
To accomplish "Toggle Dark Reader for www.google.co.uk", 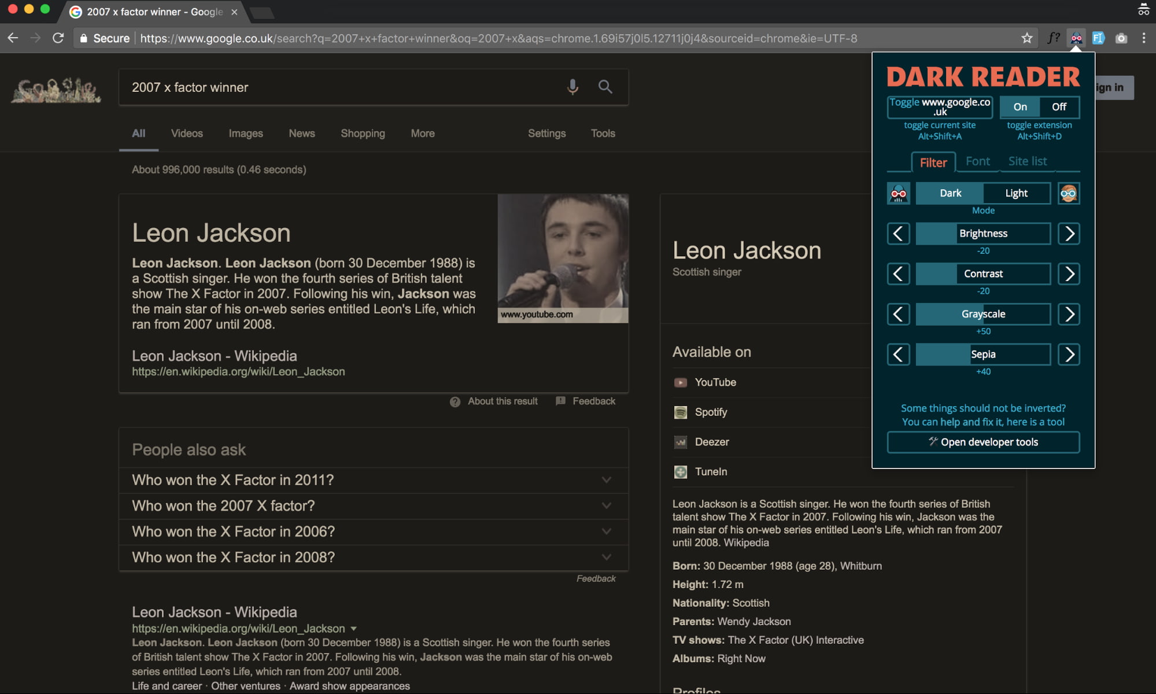I will (x=940, y=107).
